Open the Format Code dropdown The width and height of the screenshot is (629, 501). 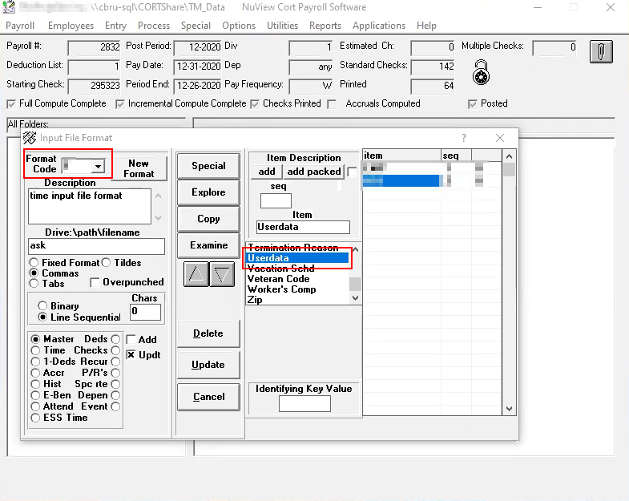coord(98,166)
